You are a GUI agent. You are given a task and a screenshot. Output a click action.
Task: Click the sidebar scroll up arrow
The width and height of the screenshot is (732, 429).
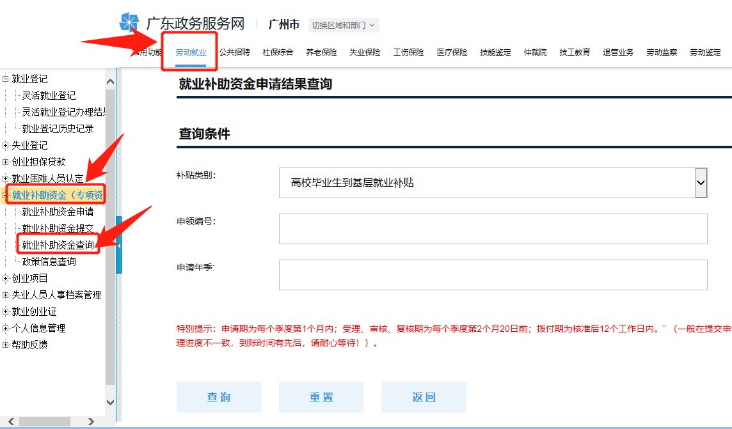click(110, 82)
